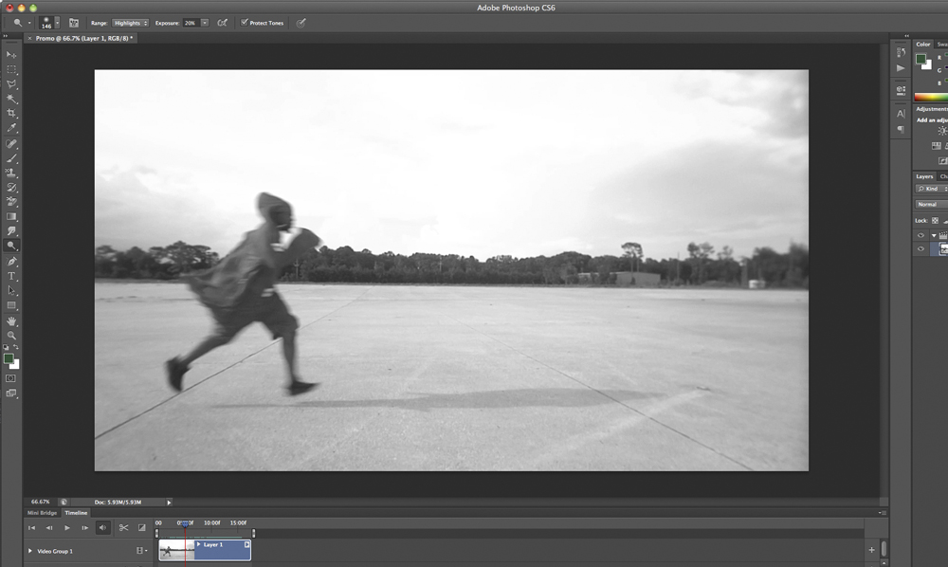This screenshot has width=948, height=567.
Task: Select the Clone Stamp tool
Action: point(11,173)
